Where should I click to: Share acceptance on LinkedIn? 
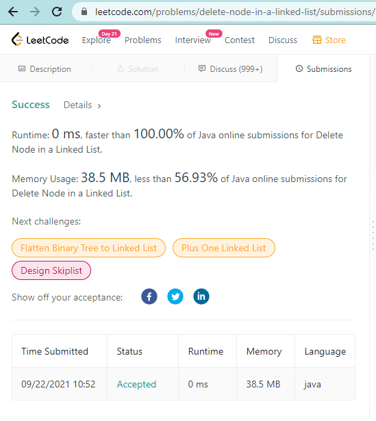[x=201, y=296]
